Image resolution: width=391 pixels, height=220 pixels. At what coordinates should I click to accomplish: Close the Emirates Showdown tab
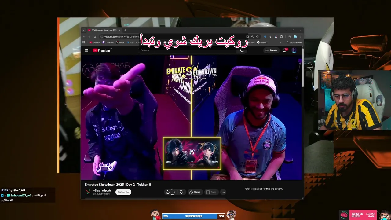tap(120, 30)
